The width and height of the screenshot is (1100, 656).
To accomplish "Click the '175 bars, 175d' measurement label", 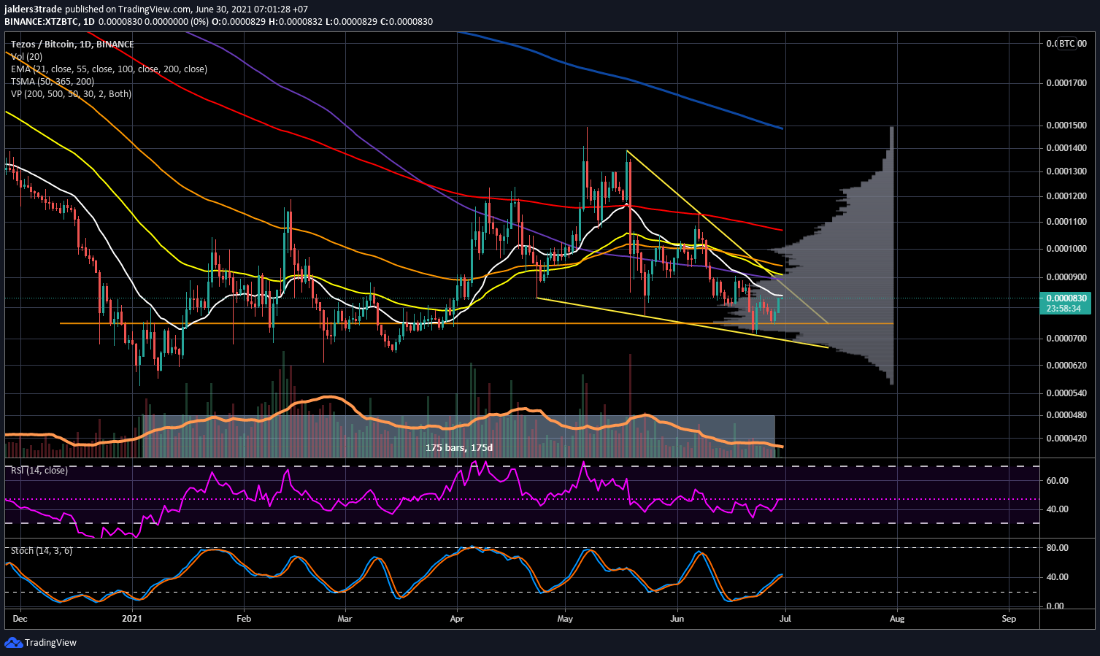I will point(459,447).
